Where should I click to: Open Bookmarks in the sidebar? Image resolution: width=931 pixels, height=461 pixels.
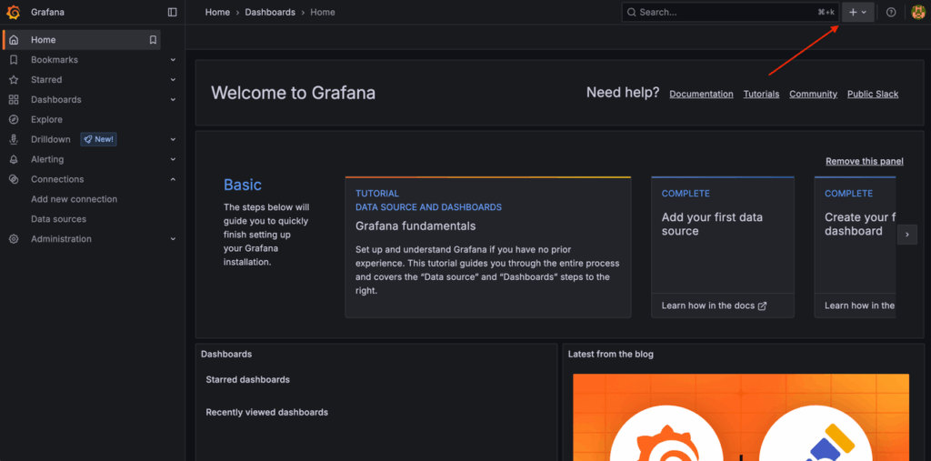[x=54, y=60]
